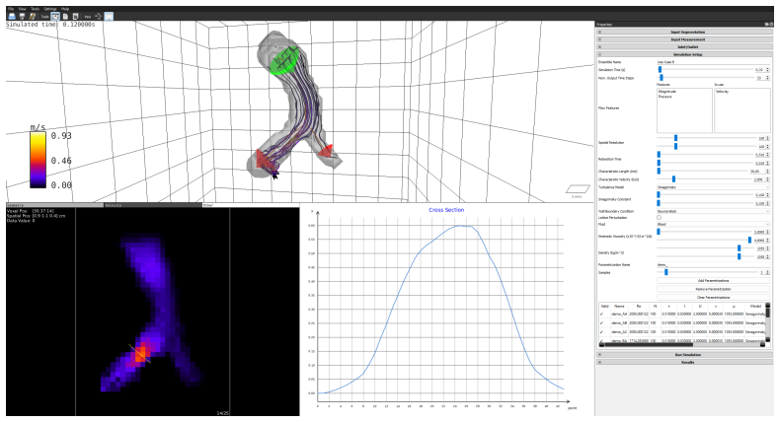Select the demo_AA row name cell

click(x=619, y=315)
